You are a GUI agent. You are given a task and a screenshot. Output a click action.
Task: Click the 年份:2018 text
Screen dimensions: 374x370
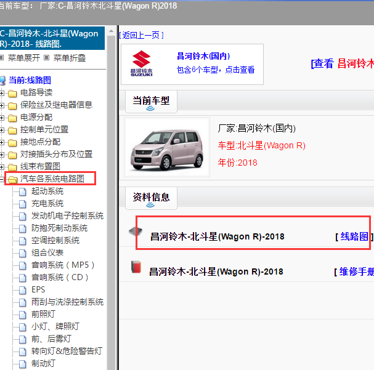pos(238,163)
